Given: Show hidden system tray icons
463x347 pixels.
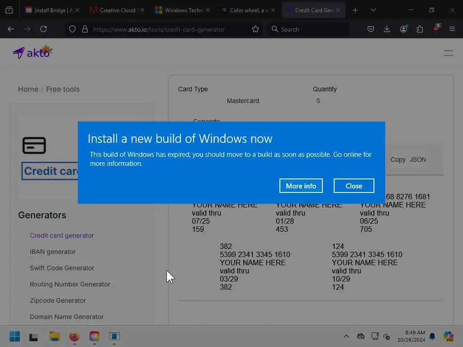Looking at the screenshot, I should pos(346,336).
